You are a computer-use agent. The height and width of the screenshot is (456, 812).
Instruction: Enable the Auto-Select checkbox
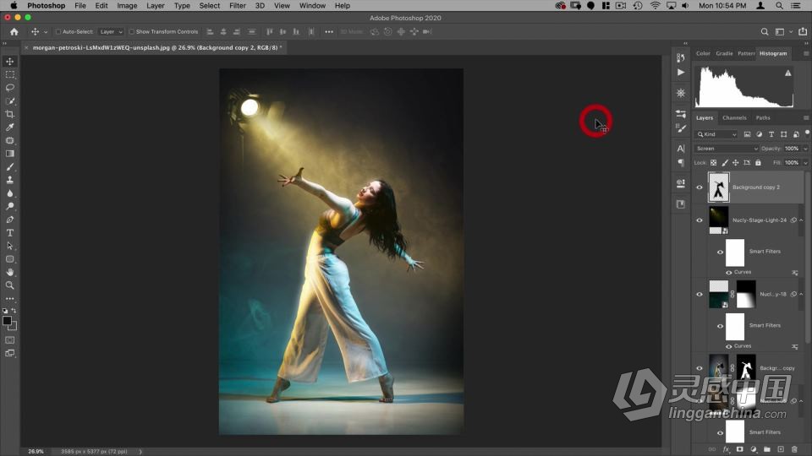point(58,32)
